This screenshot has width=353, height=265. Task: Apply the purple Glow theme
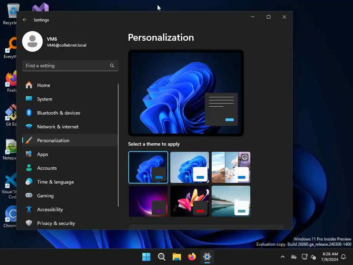[148, 201]
